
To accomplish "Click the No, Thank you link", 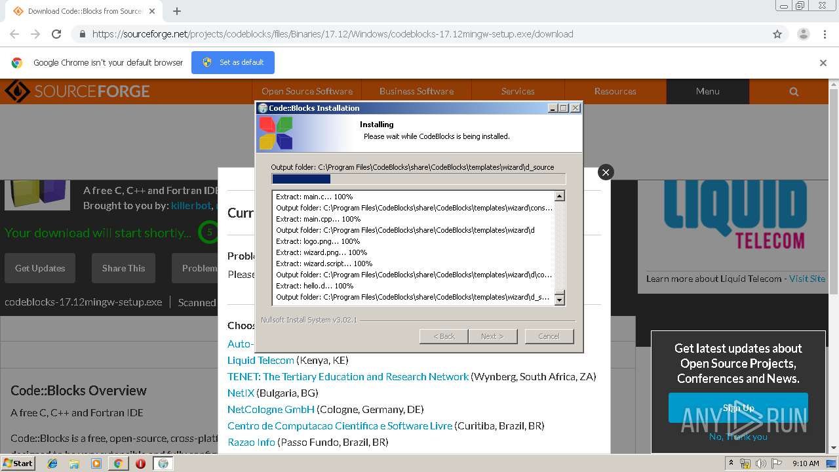I will tap(738, 437).
